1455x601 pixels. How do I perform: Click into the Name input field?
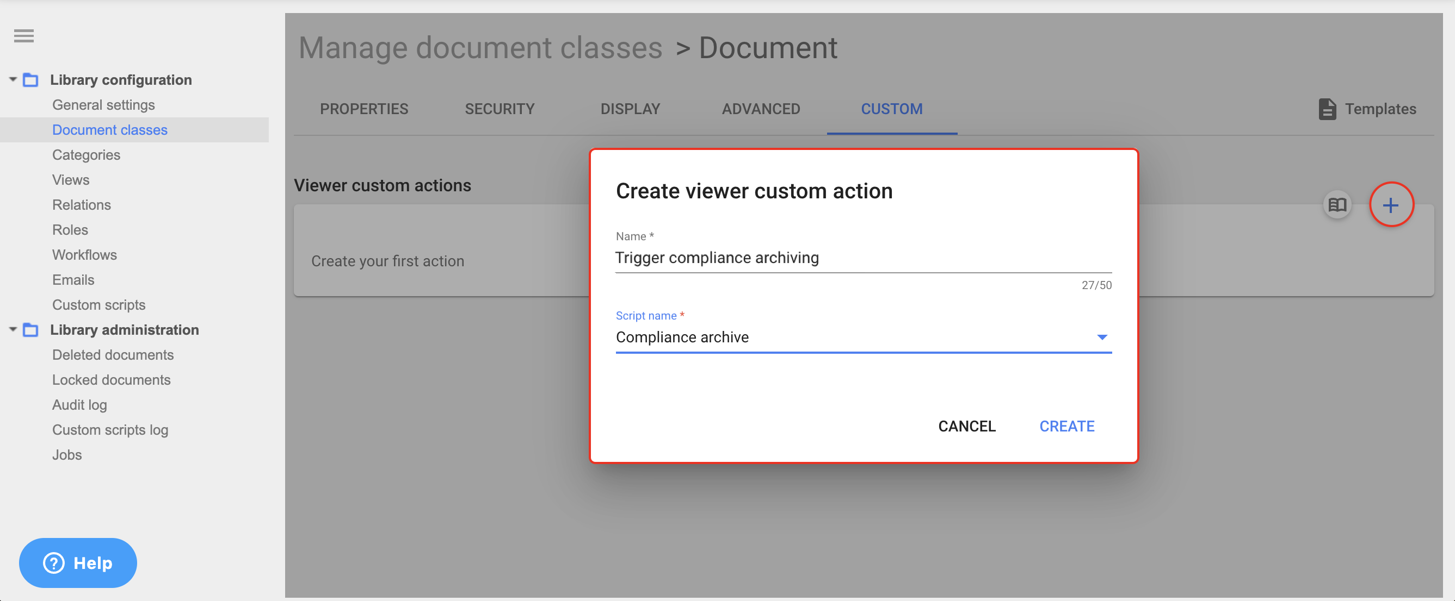862,258
